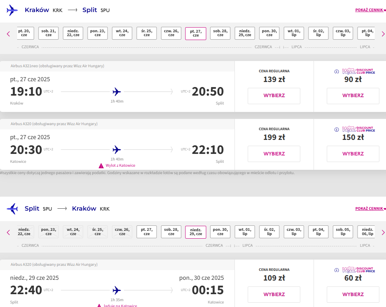Pick sob. 28 cze in the Split–Kraków dates

coord(171,232)
